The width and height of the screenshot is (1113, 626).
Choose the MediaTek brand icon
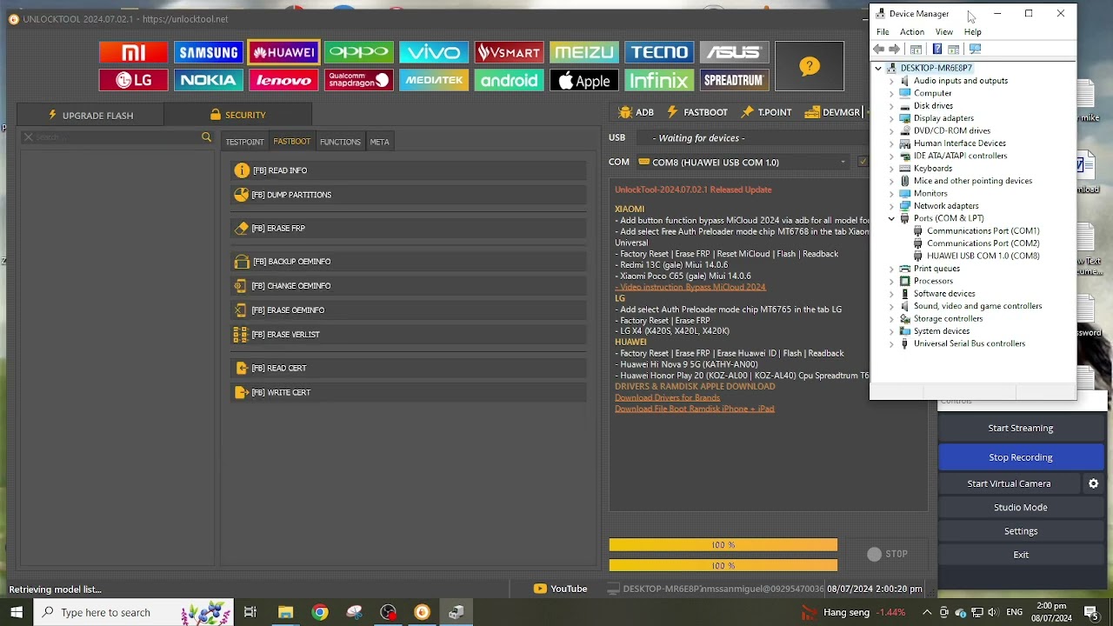(433, 81)
